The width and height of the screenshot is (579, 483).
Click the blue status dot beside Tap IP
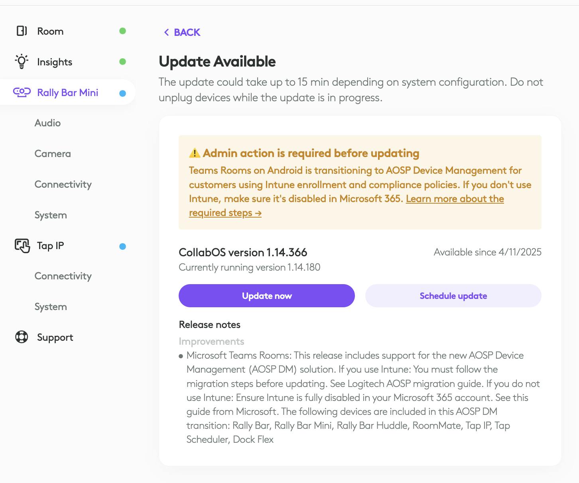pos(122,246)
